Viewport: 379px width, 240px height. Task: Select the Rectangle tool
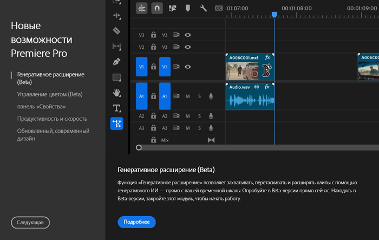click(x=117, y=77)
